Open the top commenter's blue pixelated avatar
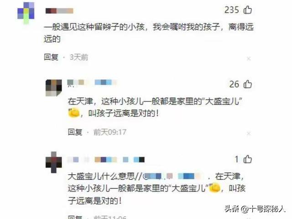The width and height of the screenshot is (292, 219). [x=26, y=13]
